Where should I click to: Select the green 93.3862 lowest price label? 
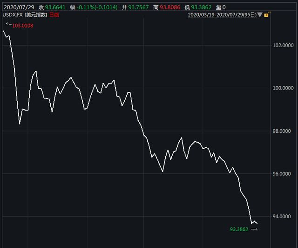tap(239, 229)
